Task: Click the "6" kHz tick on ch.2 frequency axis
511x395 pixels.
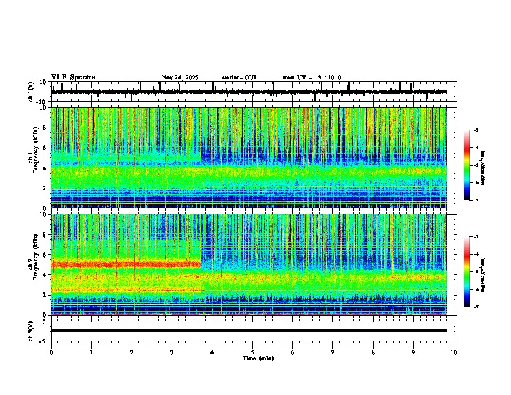Action: [x=45, y=255]
